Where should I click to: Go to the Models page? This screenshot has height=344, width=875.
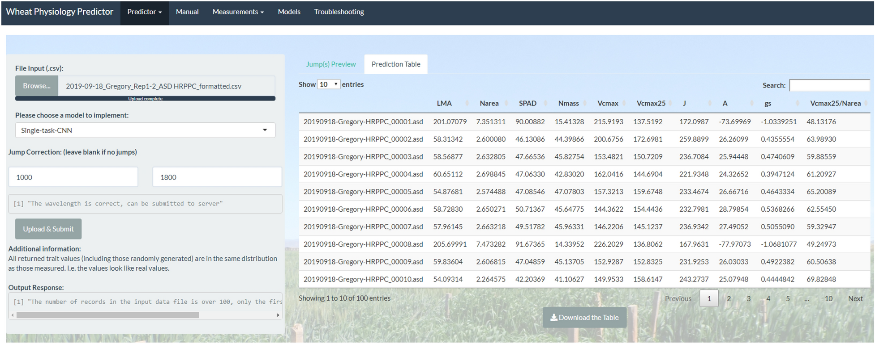[x=289, y=12]
